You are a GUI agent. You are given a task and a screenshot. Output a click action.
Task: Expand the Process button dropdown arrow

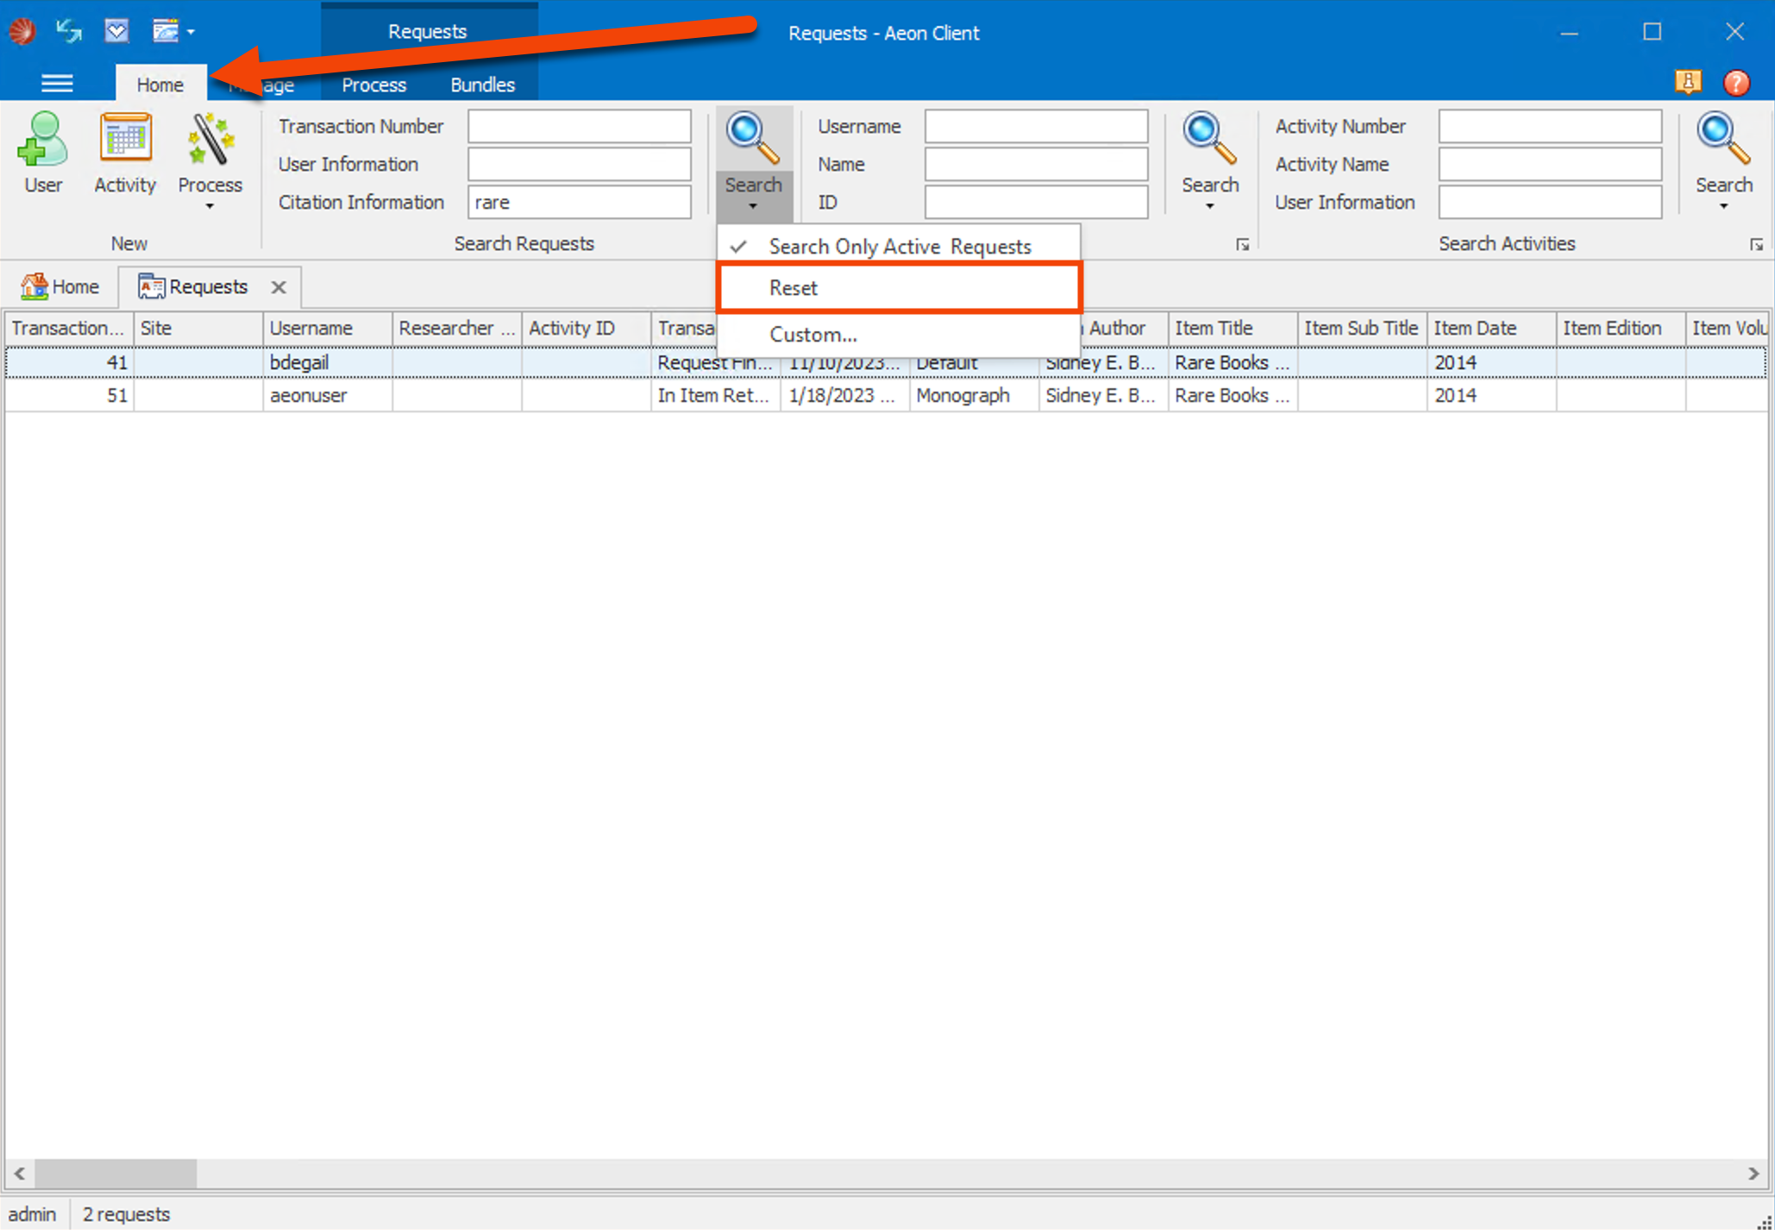point(209,205)
